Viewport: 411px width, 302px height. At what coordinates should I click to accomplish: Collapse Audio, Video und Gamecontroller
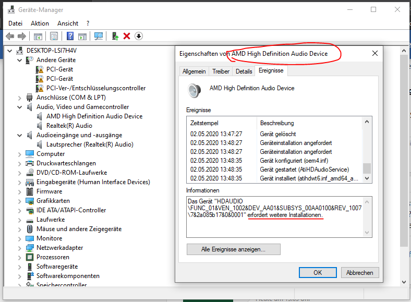19,107
